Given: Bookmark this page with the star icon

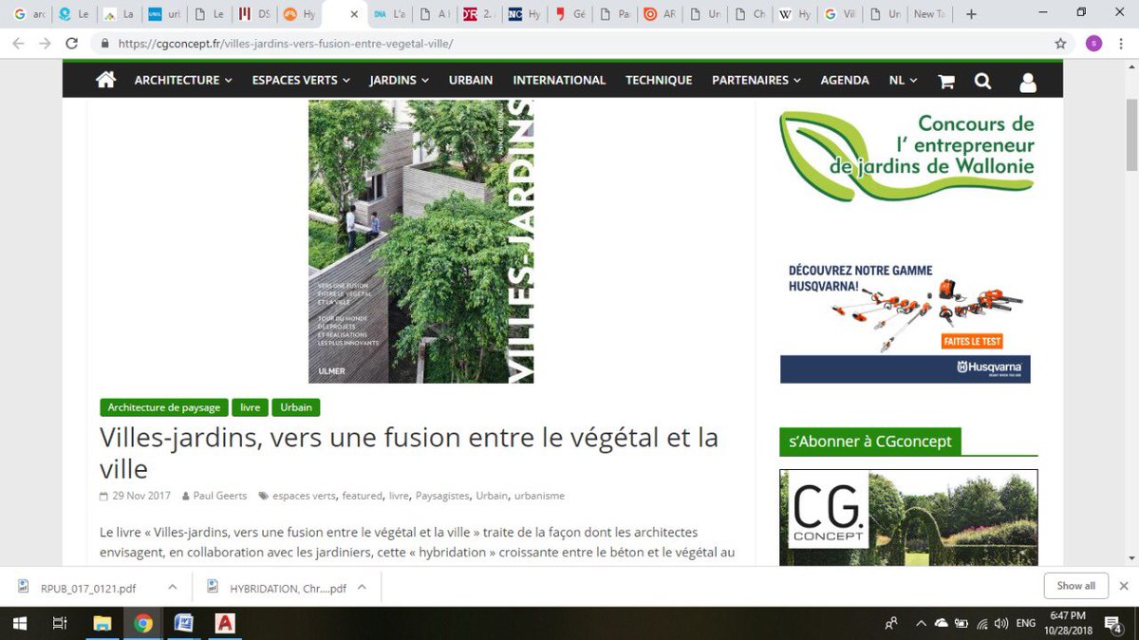Looking at the screenshot, I should pos(1060,44).
